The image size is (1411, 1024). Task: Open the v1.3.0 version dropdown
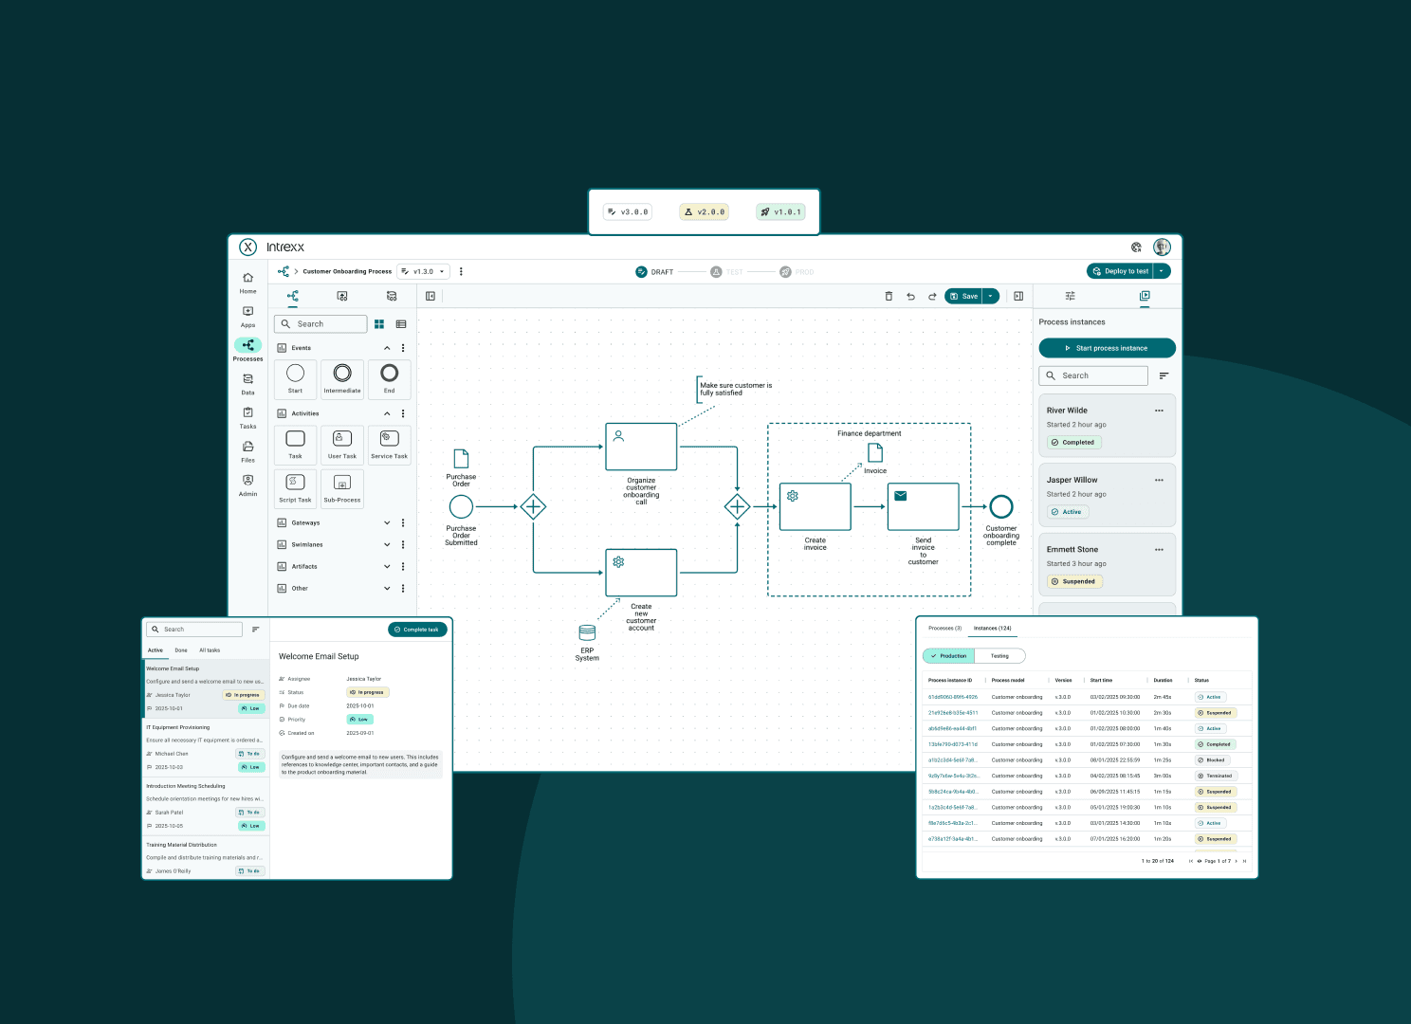pos(423,272)
